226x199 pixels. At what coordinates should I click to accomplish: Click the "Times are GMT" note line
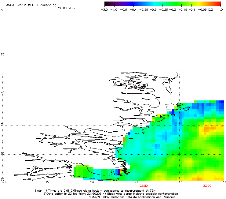95,191
